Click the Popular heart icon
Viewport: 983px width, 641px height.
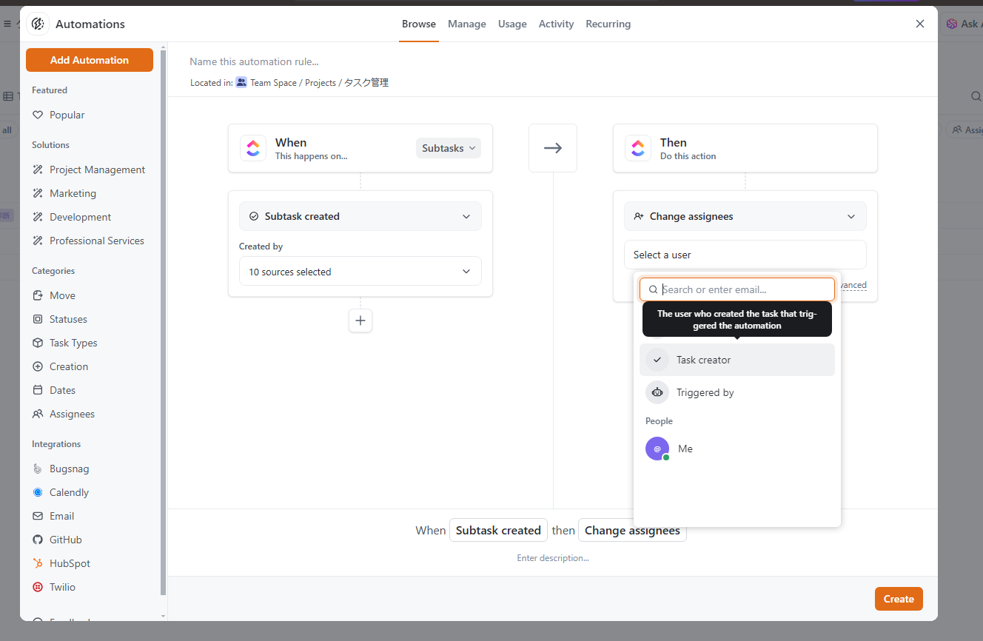(x=38, y=115)
